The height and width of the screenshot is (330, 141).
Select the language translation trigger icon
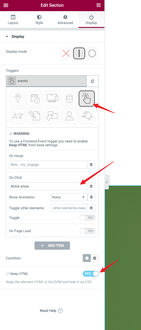pyautogui.click(x=18, y=116)
